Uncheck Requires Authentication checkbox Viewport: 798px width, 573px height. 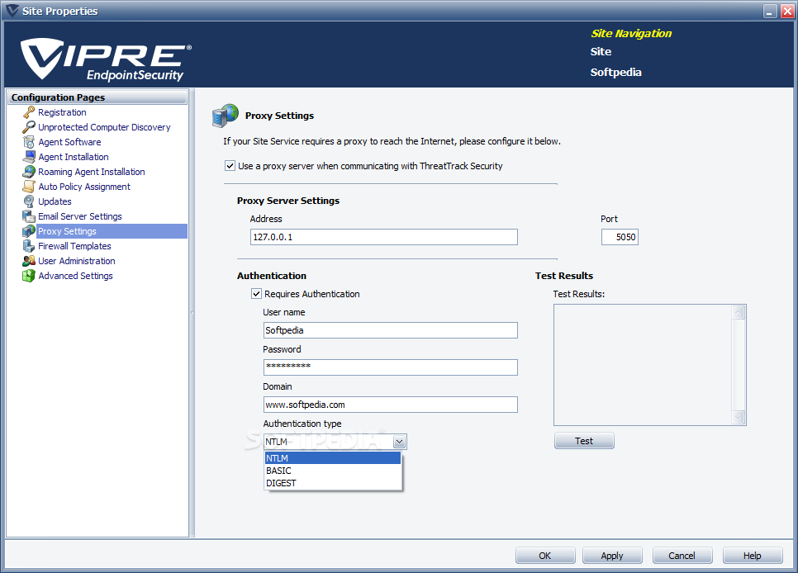pyautogui.click(x=256, y=294)
